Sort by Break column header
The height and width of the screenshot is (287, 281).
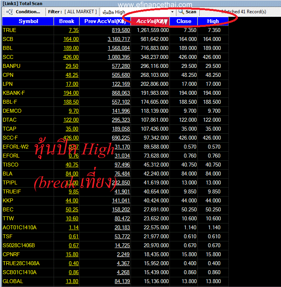[66, 21]
